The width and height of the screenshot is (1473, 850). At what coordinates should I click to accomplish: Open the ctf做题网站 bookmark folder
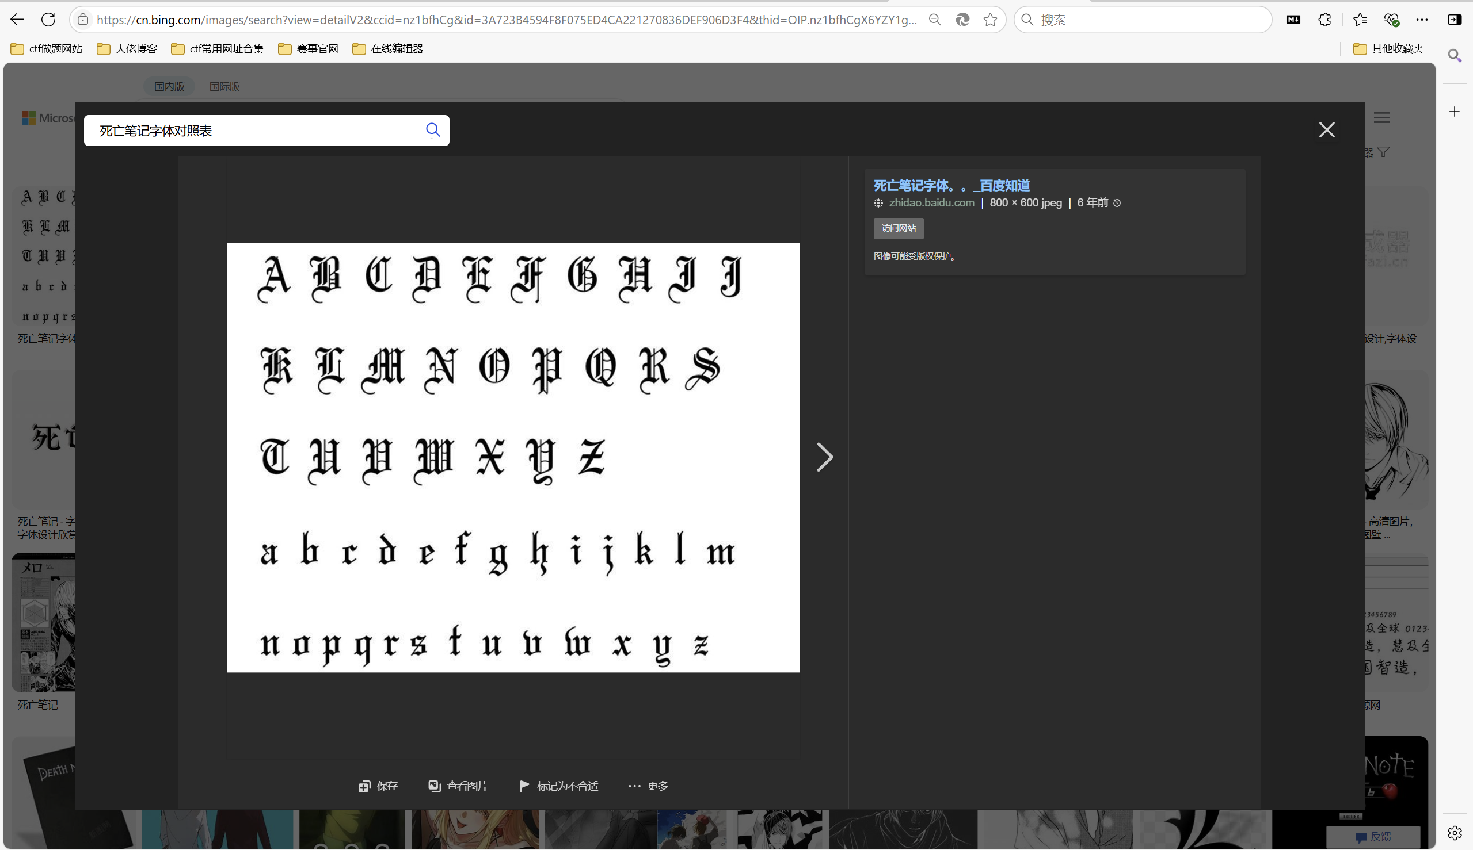pyautogui.click(x=47, y=49)
